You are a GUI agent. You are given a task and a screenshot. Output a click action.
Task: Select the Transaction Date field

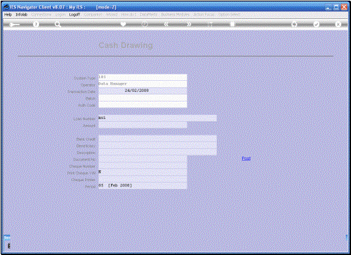click(x=143, y=91)
